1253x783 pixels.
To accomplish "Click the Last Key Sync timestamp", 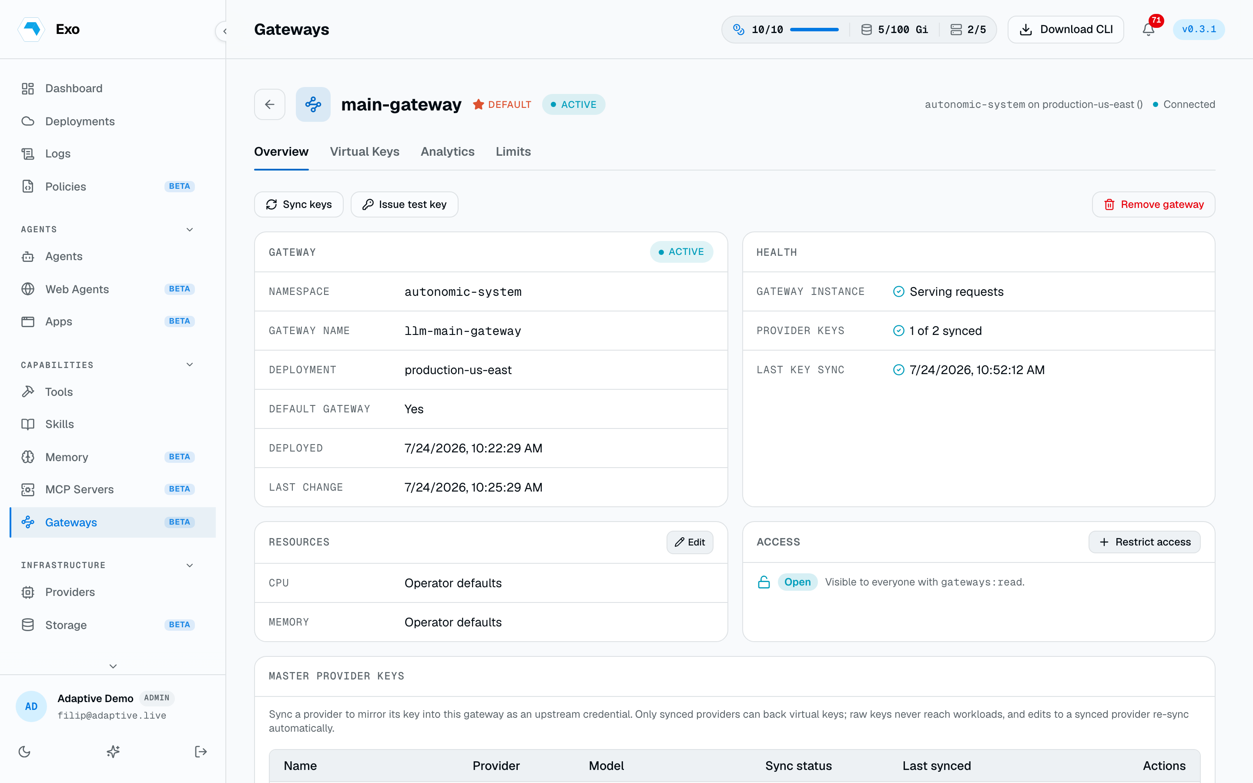I will click(977, 370).
